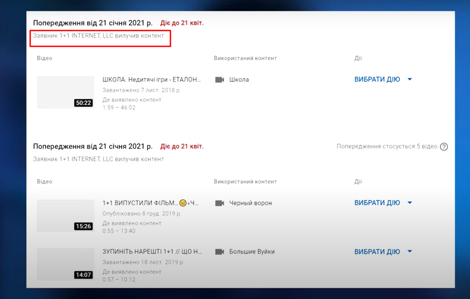Open video title 'ШКОЛА. Недитячі ігри - ЕТАЛОН...'
The height and width of the screenshot is (299, 470).
click(152, 80)
